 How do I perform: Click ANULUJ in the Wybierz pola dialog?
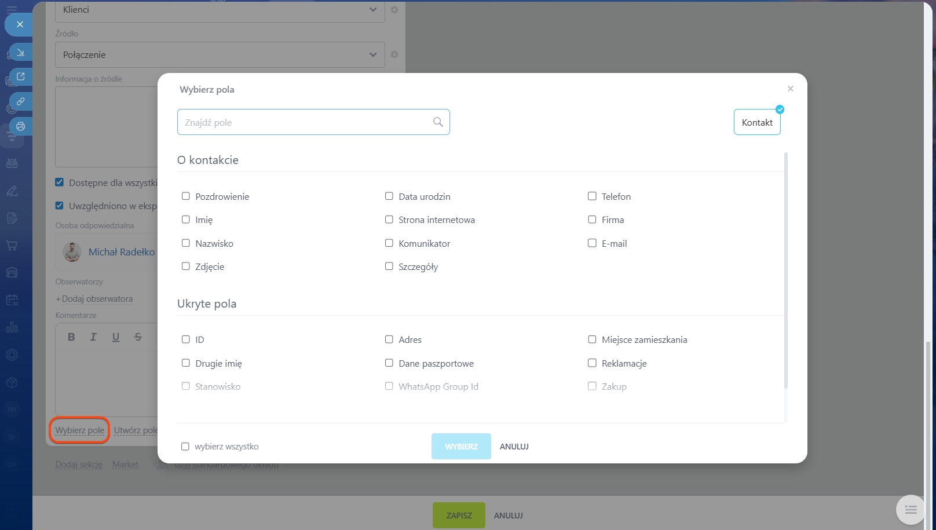[514, 447]
